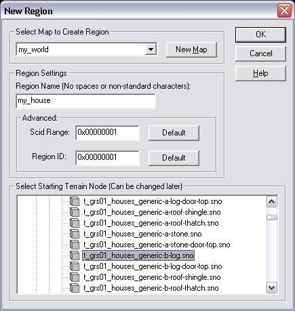Select t_grs01_houses_generic-a-stone.sno terrain node

pyautogui.click(x=142, y=234)
